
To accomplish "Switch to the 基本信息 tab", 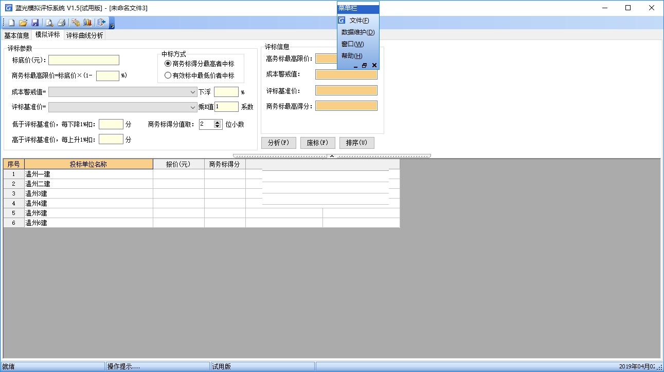I will point(16,35).
